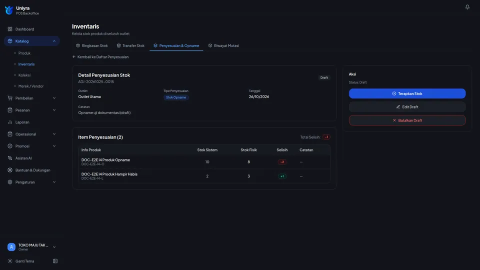This screenshot has width=480, height=270.
Task: Click the Operasional icon
Action: (x=10, y=134)
